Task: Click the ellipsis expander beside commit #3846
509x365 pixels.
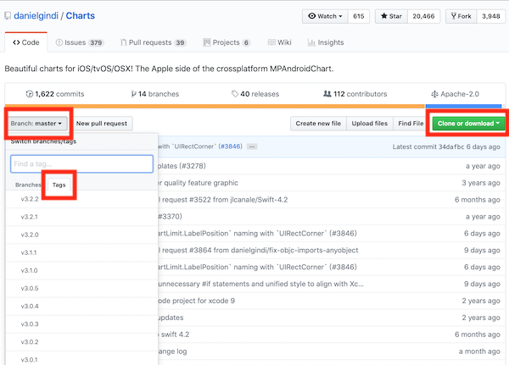Action: pos(252,147)
